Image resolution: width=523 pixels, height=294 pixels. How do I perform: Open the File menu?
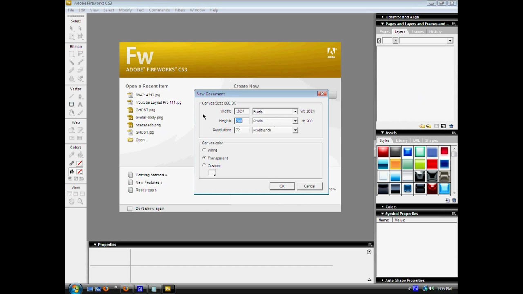click(71, 10)
